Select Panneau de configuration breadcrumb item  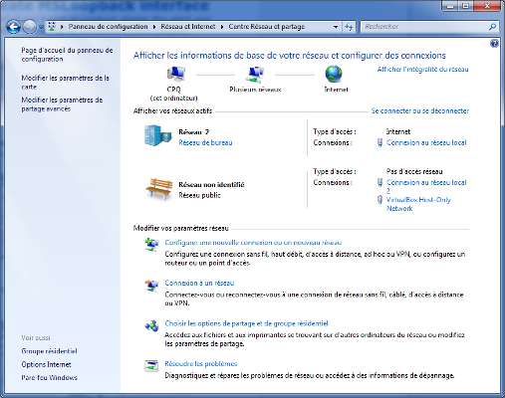pyautogui.click(x=108, y=27)
